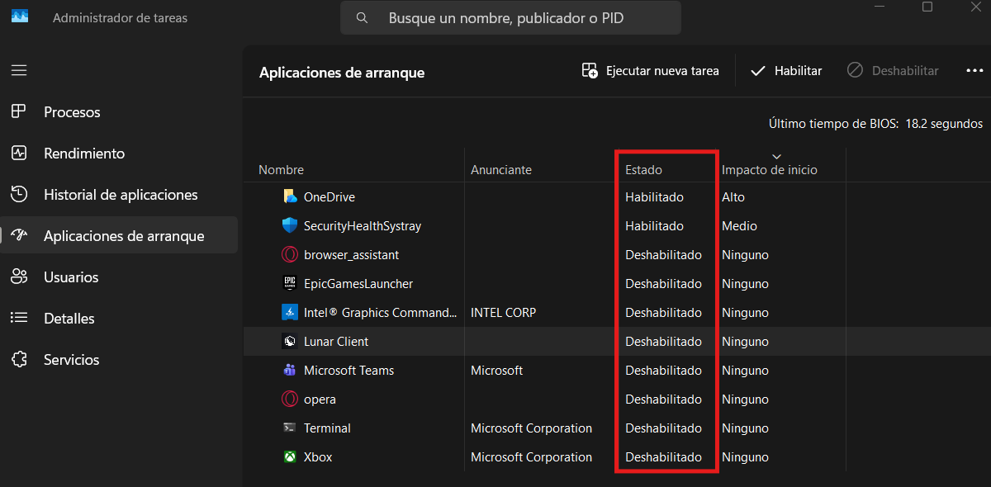The width and height of the screenshot is (991, 487).
Task: Click Microsoft Corporation in Terminal row
Action: coord(531,428)
